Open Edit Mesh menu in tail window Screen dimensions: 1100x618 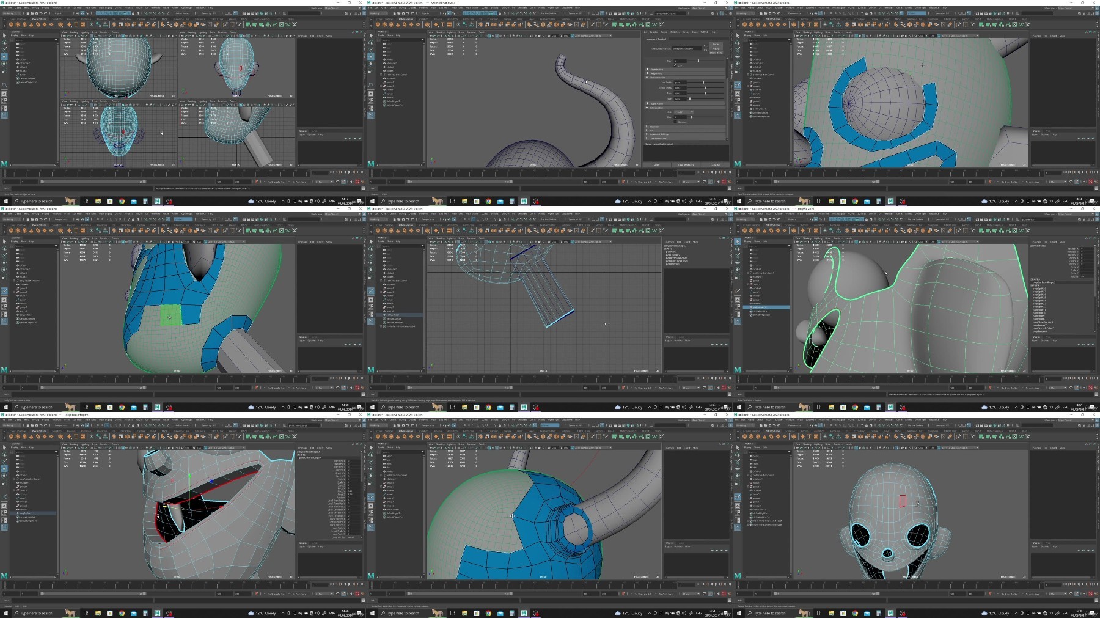tap(444, 7)
